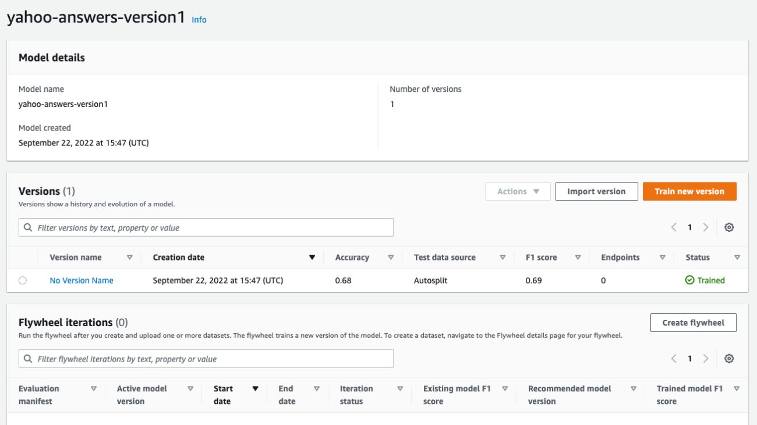This screenshot has height=425, width=757.
Task: Go to previous page in Versions table
Action: (x=674, y=227)
